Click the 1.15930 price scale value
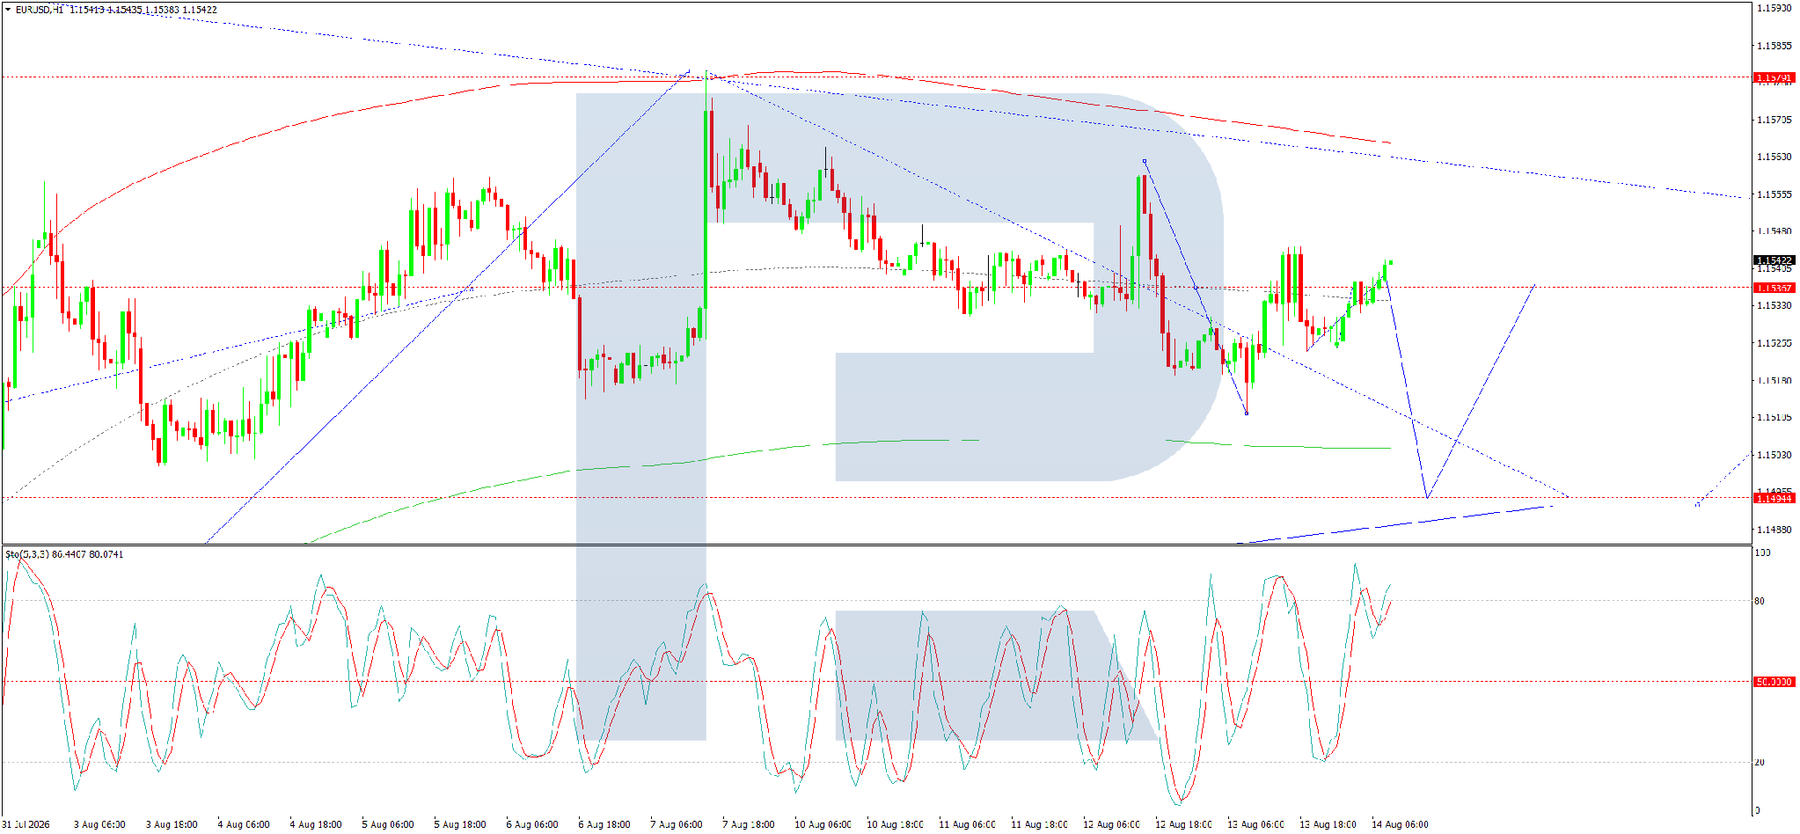 (1774, 8)
